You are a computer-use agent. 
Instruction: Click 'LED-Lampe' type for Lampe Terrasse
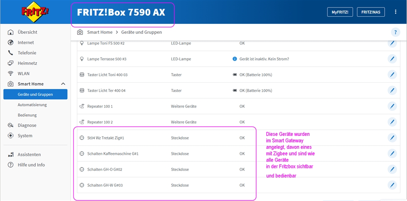[181, 59]
